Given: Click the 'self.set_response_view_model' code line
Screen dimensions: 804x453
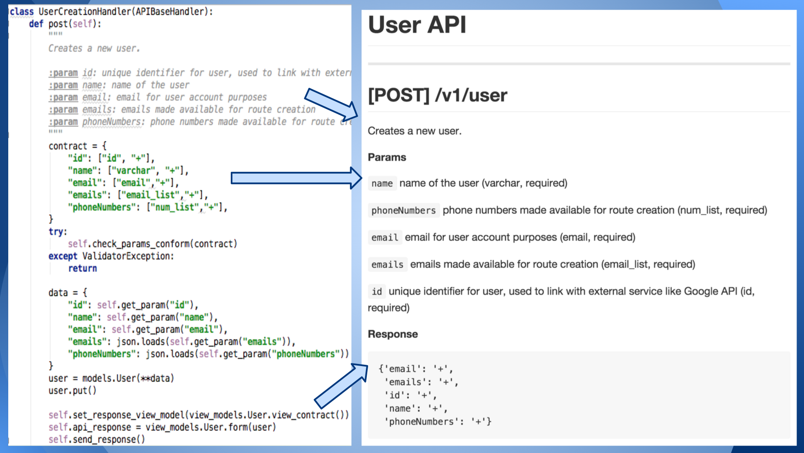Looking at the screenshot, I should (199, 414).
